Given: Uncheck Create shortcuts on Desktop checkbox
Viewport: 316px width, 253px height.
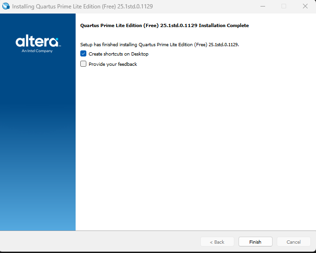Looking at the screenshot, I should [x=83, y=54].
